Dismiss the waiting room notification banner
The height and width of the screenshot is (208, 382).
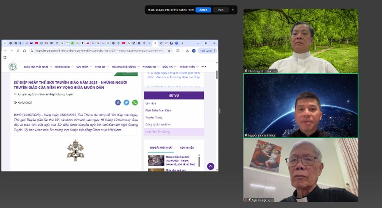tap(233, 10)
